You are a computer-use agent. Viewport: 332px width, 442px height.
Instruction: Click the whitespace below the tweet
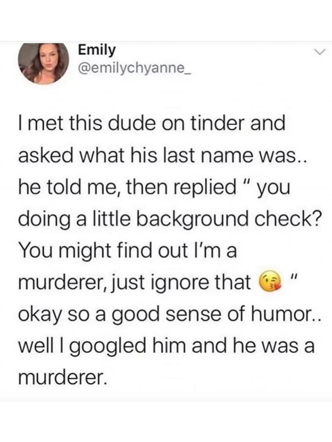pyautogui.click(x=166, y=417)
